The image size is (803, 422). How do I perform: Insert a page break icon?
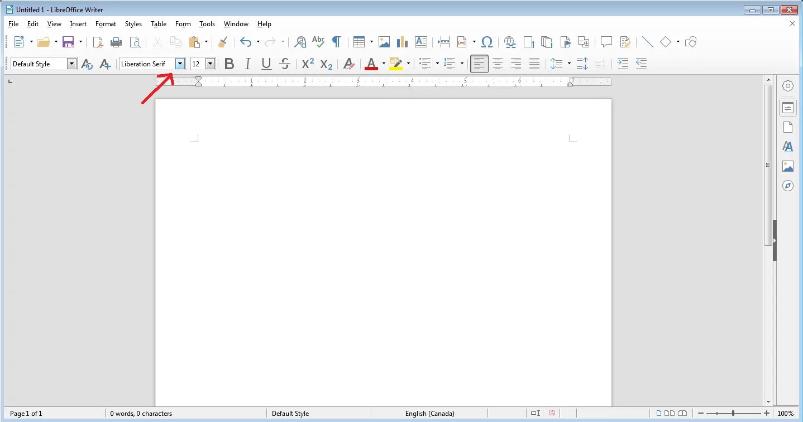(x=444, y=42)
